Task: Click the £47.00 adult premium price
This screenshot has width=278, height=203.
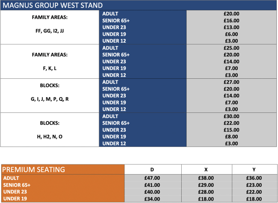Action: (152, 178)
